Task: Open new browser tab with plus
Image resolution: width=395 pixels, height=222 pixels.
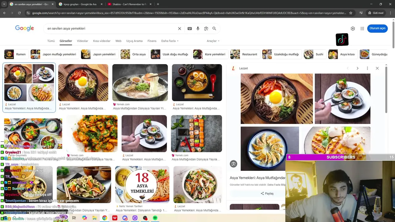Action: pyautogui.click(x=158, y=4)
